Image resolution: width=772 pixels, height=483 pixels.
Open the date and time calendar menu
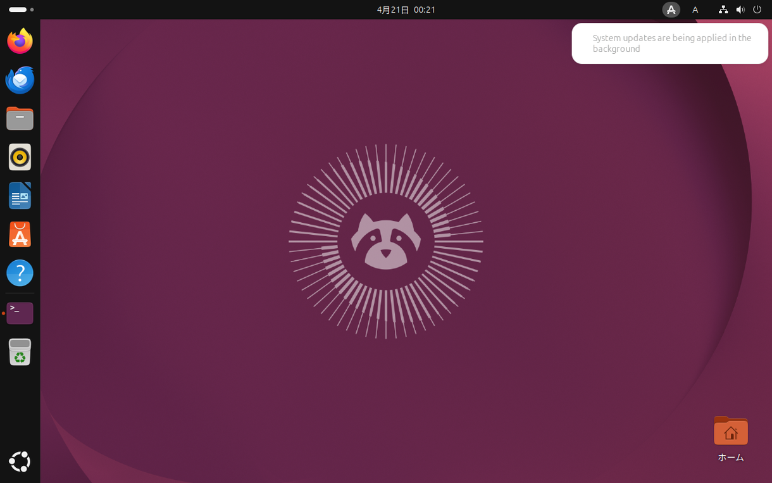tap(406, 9)
